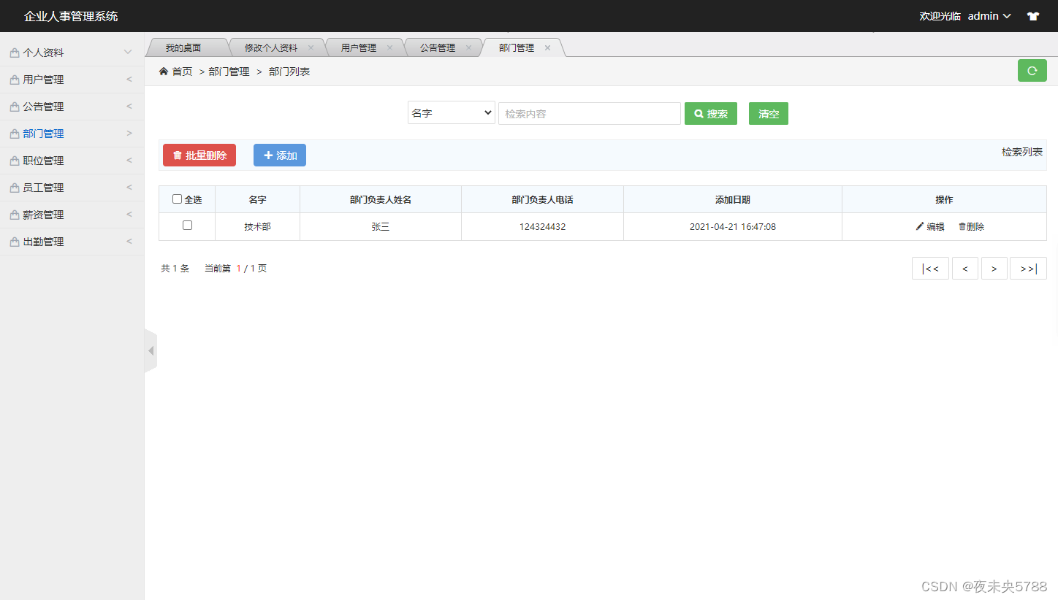This screenshot has height=600, width=1058.
Task: Tick the 全选 select-all checkbox
Action: pos(177,199)
